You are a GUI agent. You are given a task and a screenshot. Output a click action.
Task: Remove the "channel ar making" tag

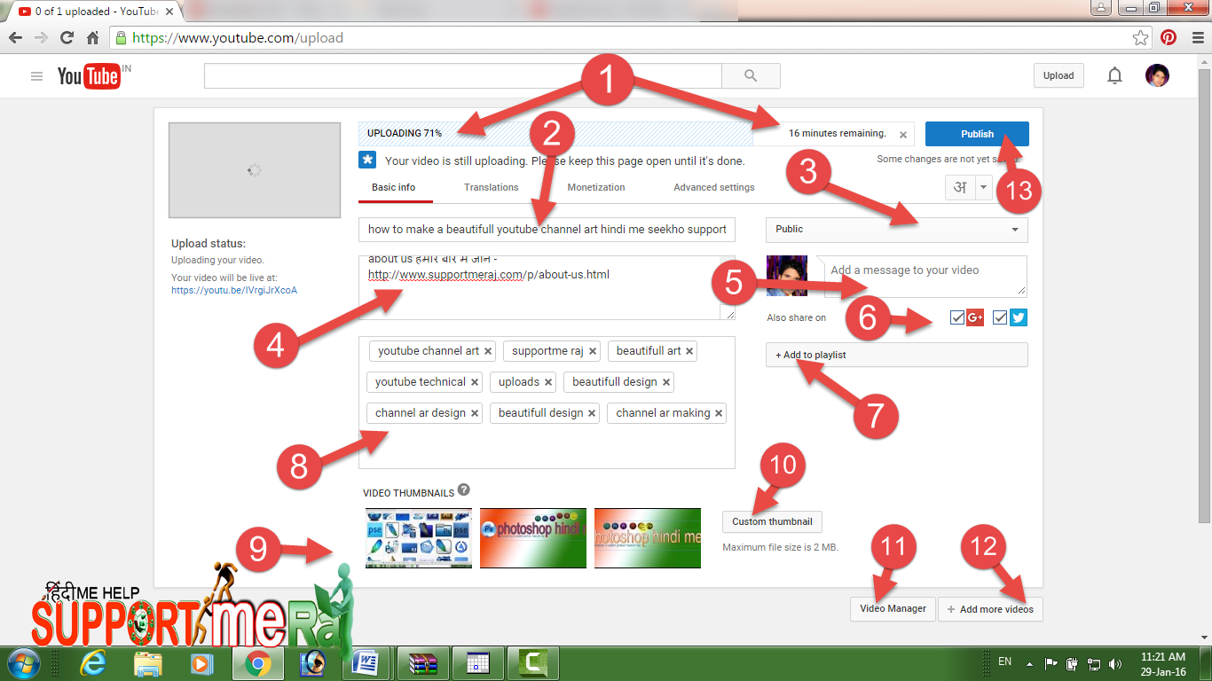pyautogui.click(x=719, y=413)
